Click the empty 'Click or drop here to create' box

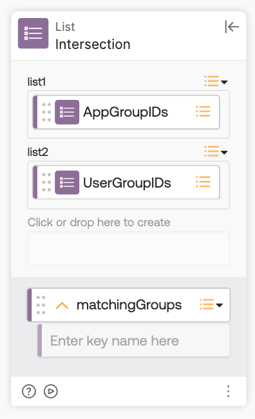128,248
